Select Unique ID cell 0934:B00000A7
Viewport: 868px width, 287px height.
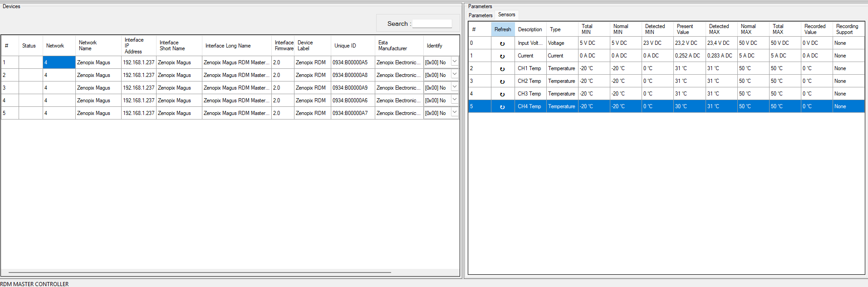point(353,113)
